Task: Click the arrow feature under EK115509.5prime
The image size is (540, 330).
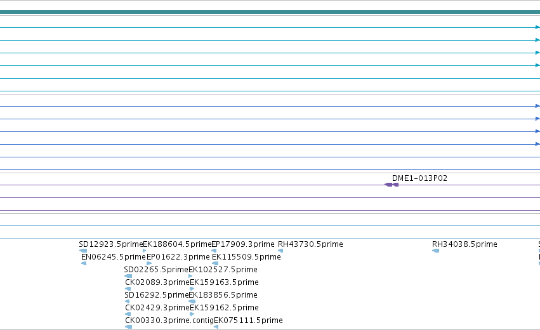Action: 215,263
